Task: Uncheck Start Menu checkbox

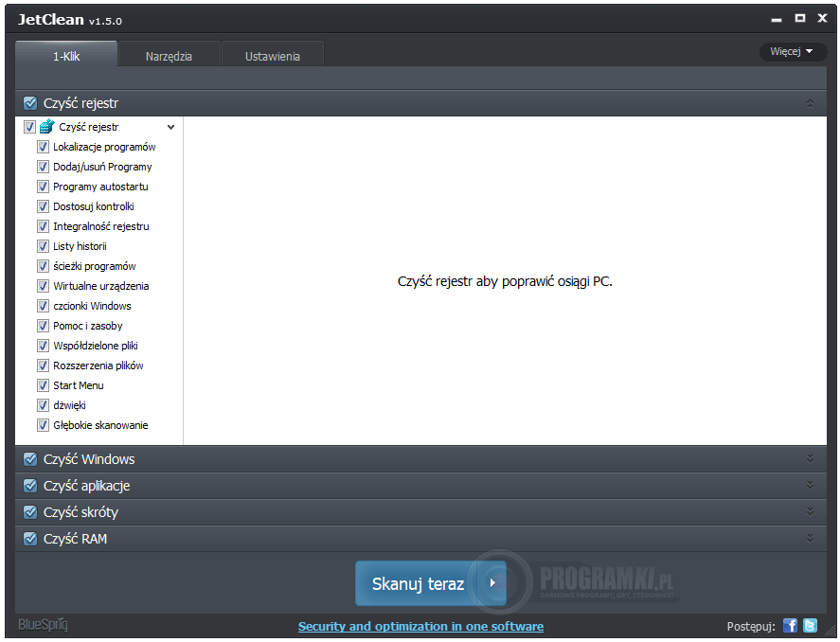Action: pos(43,385)
